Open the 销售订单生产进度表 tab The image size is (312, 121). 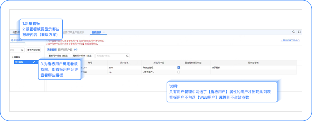tap(73, 33)
